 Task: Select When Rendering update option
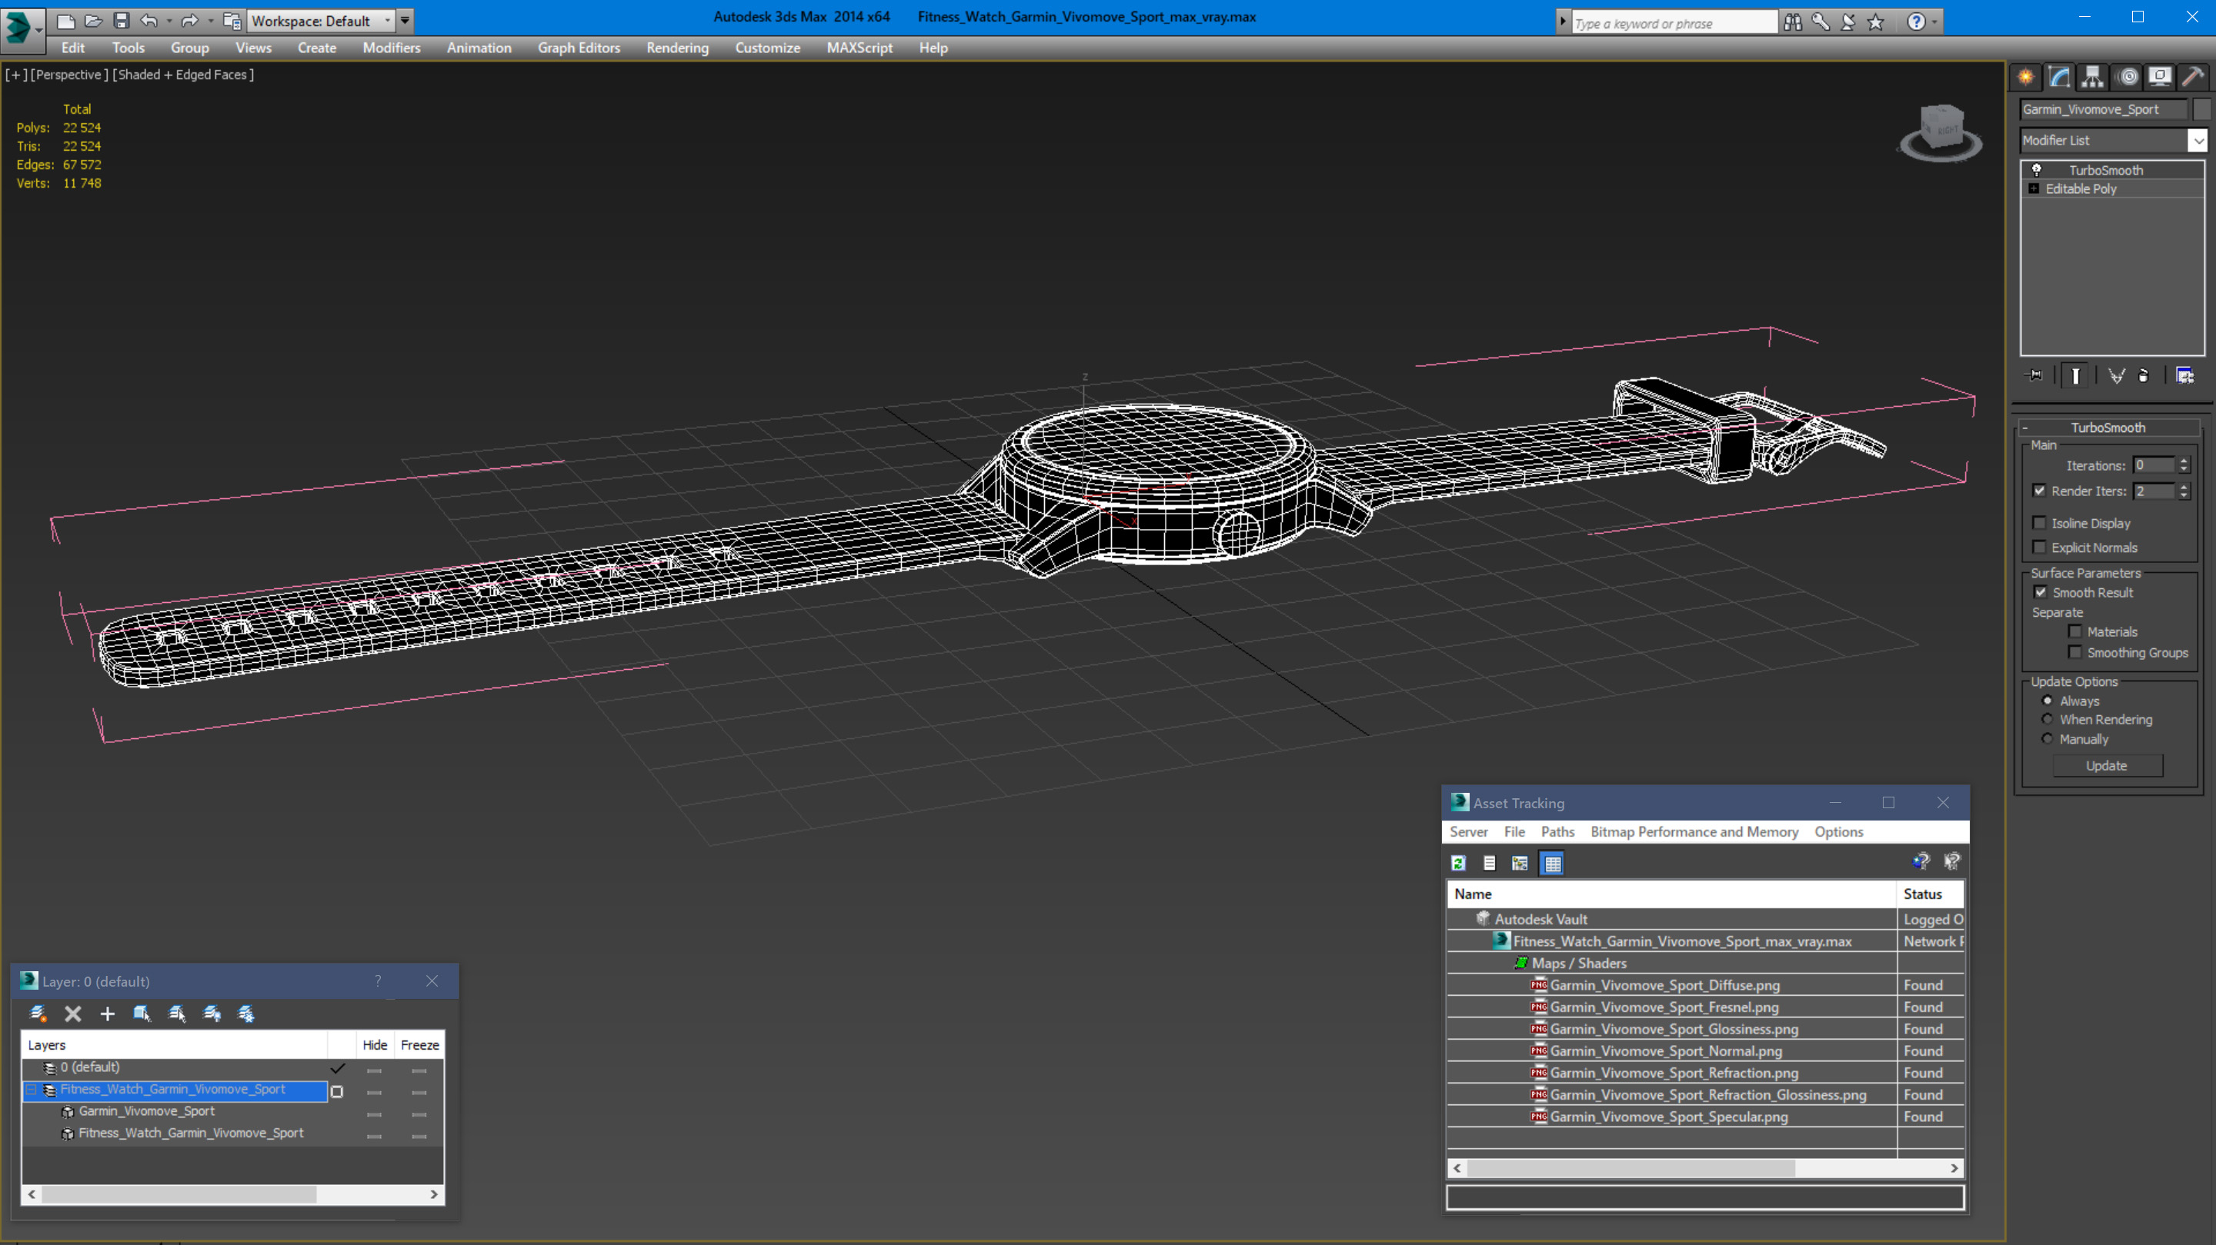(x=2047, y=720)
